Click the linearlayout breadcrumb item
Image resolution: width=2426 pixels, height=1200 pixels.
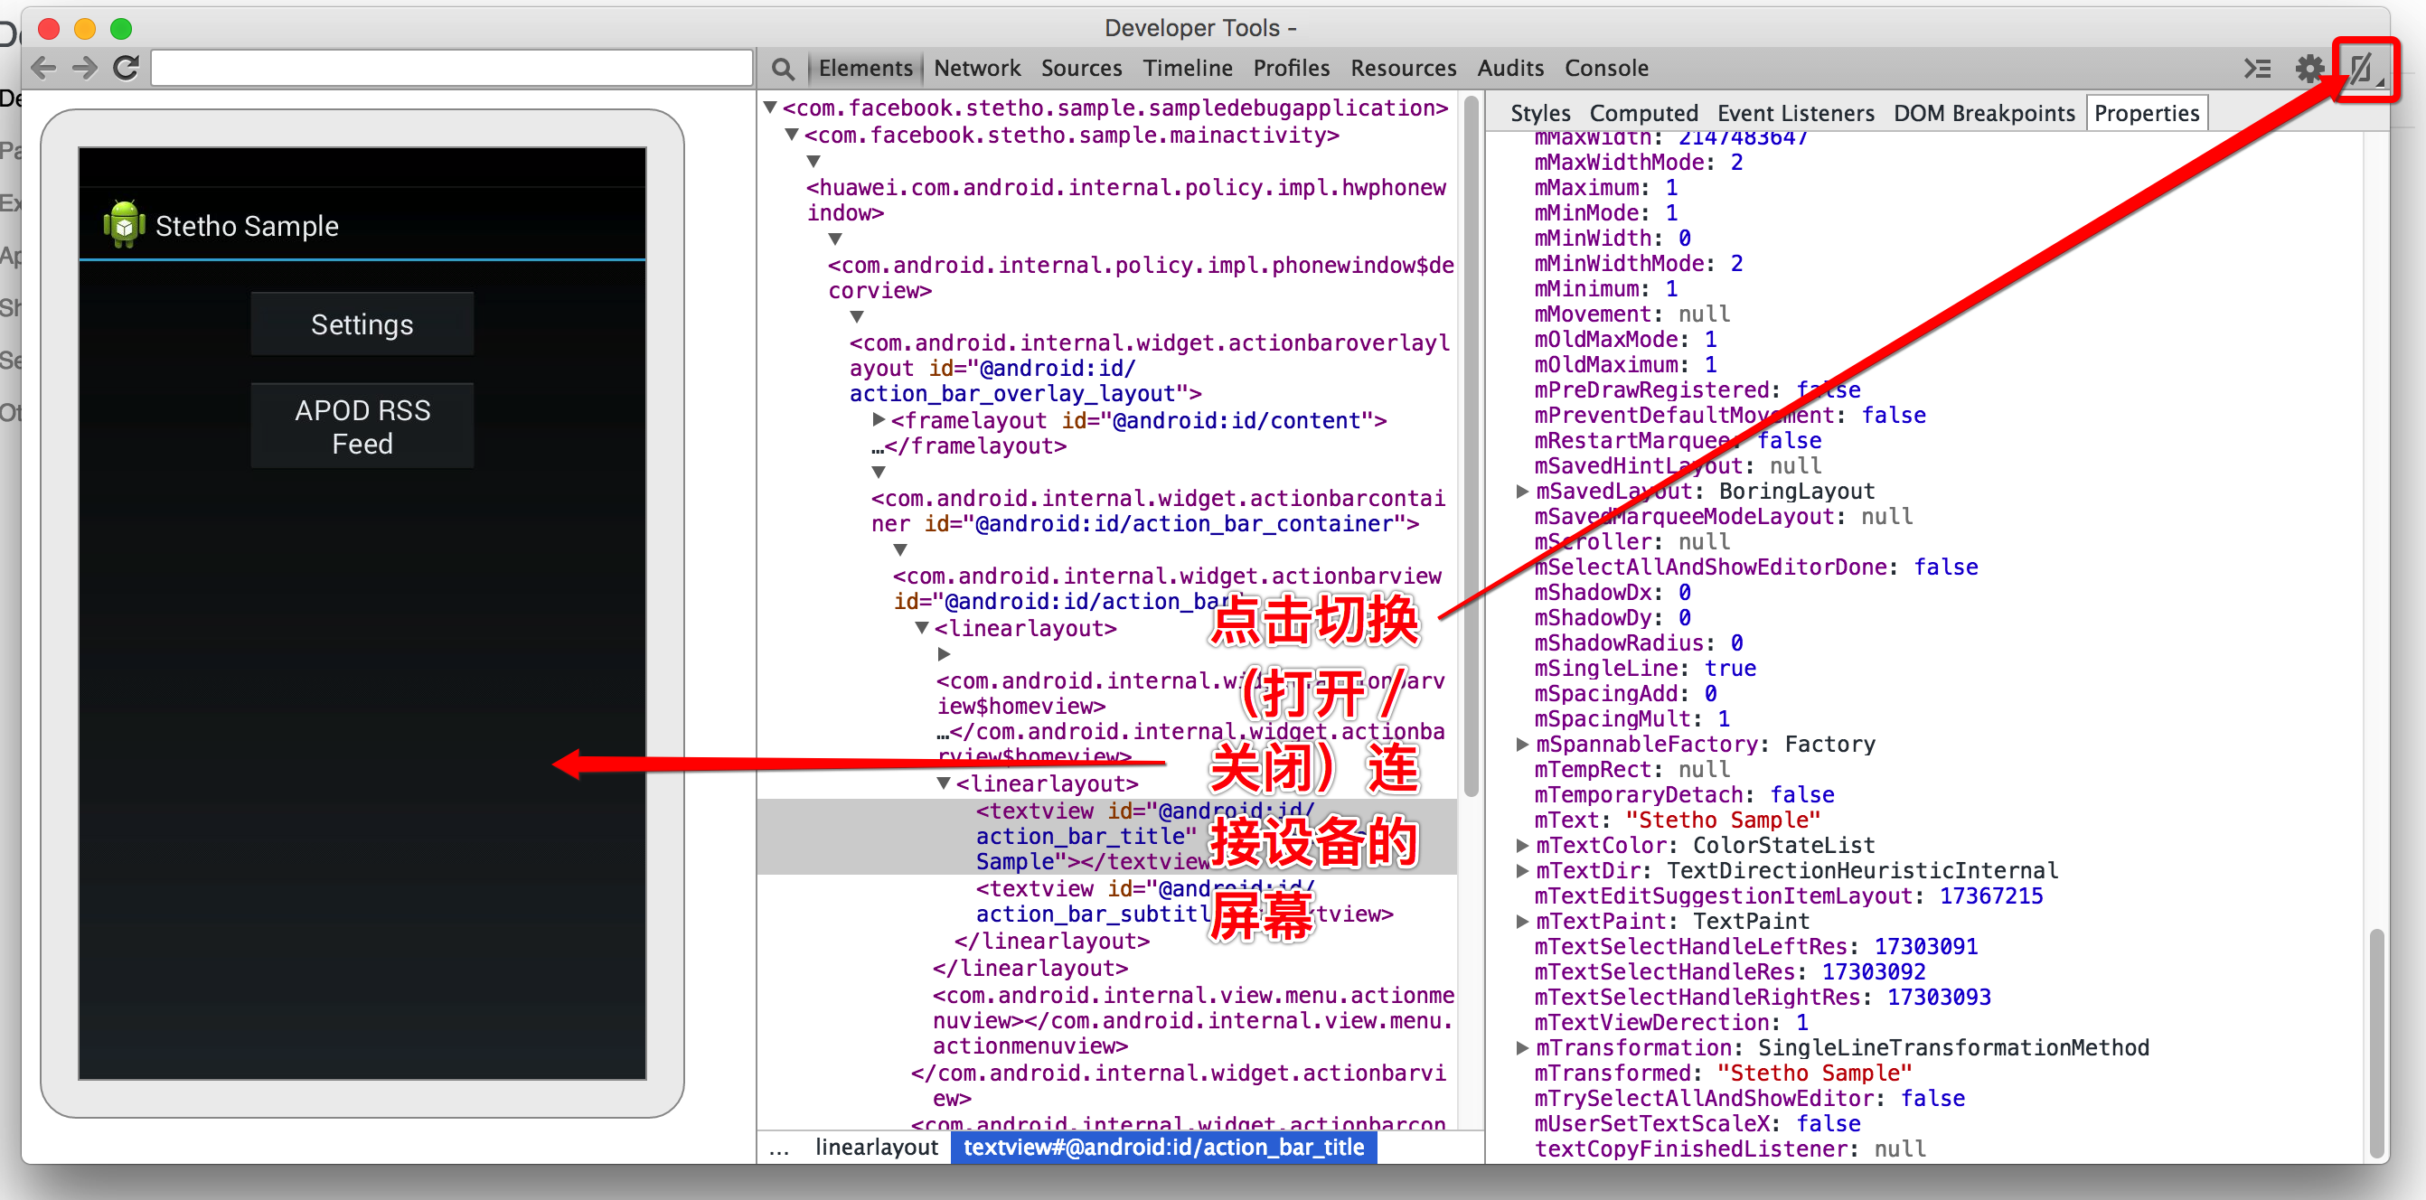tap(876, 1147)
